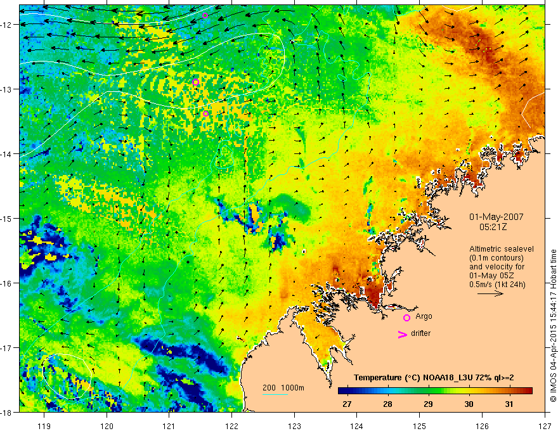558x431 pixels.
Task: Click colorbar tick label 31
Action: pyautogui.click(x=509, y=404)
